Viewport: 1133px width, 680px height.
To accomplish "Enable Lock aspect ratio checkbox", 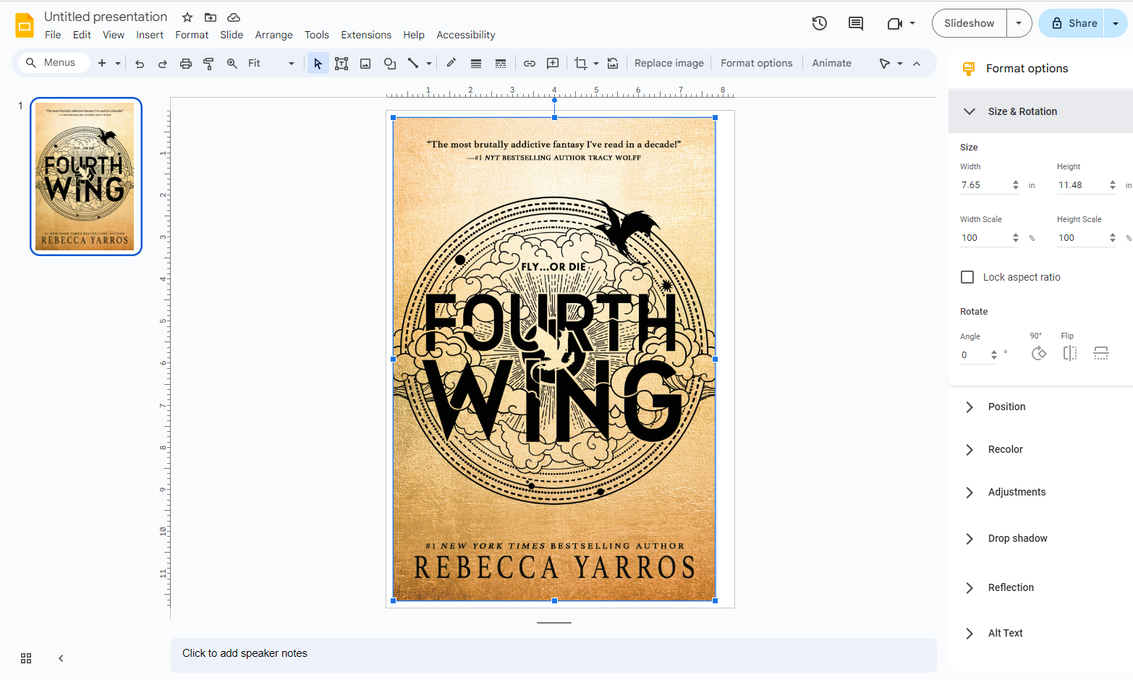I will tap(967, 277).
